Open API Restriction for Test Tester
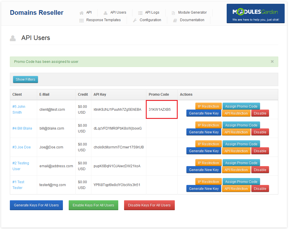This screenshot has width=289, height=229. tap(236, 188)
